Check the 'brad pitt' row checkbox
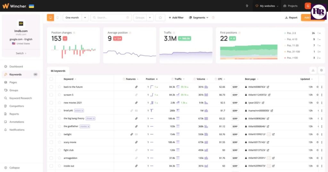Screen dimensions: 328x172 pyautogui.click(x=51, y=111)
